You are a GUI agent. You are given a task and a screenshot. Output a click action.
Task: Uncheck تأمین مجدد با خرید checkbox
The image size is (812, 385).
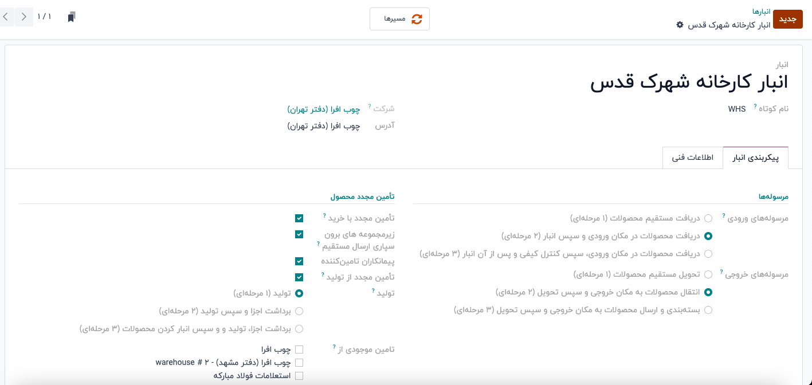click(299, 218)
